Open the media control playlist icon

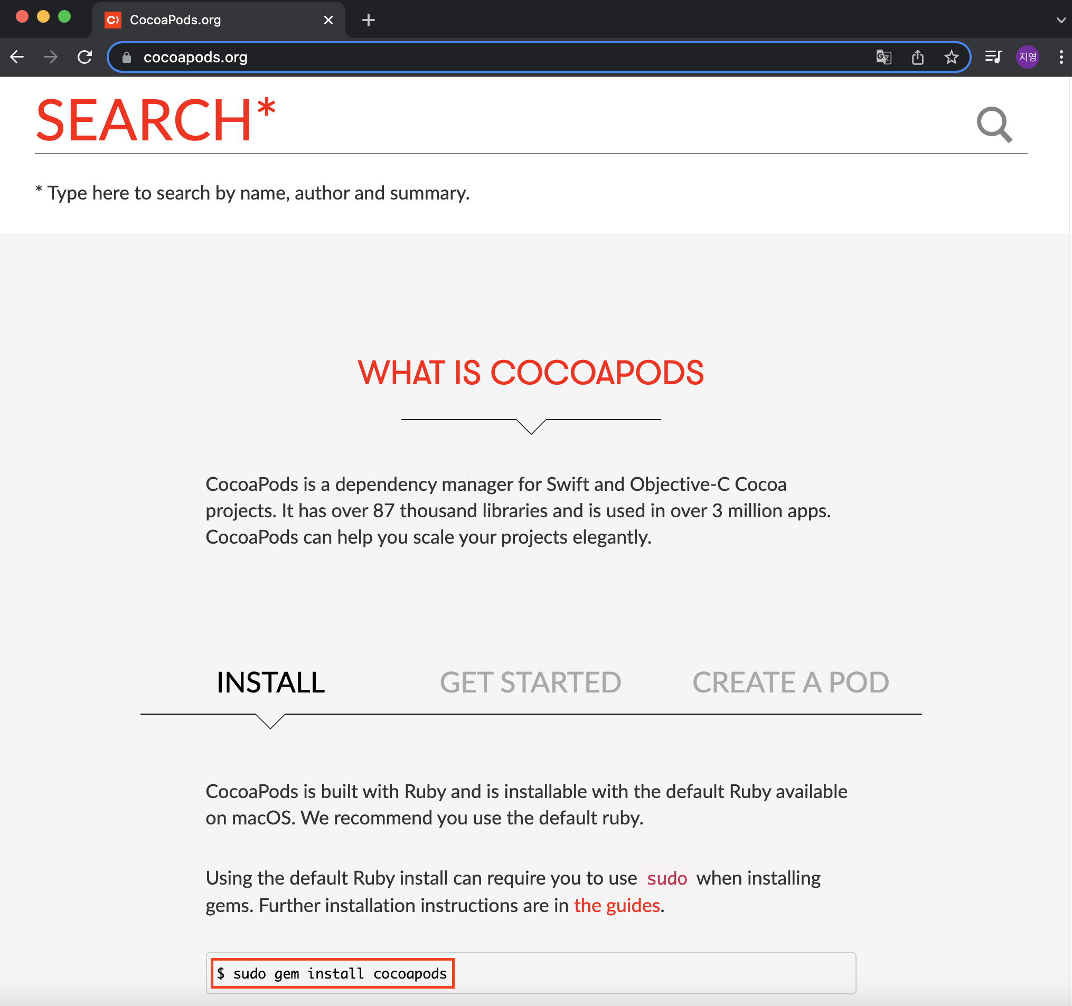click(x=993, y=57)
